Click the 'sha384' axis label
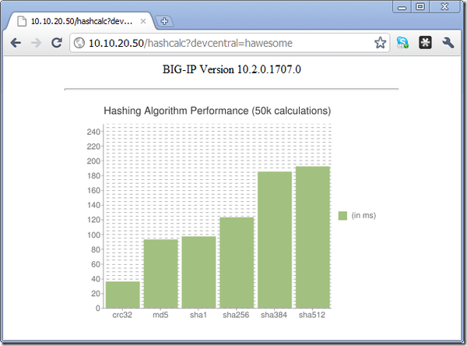This screenshot has height=346, width=467. (274, 315)
